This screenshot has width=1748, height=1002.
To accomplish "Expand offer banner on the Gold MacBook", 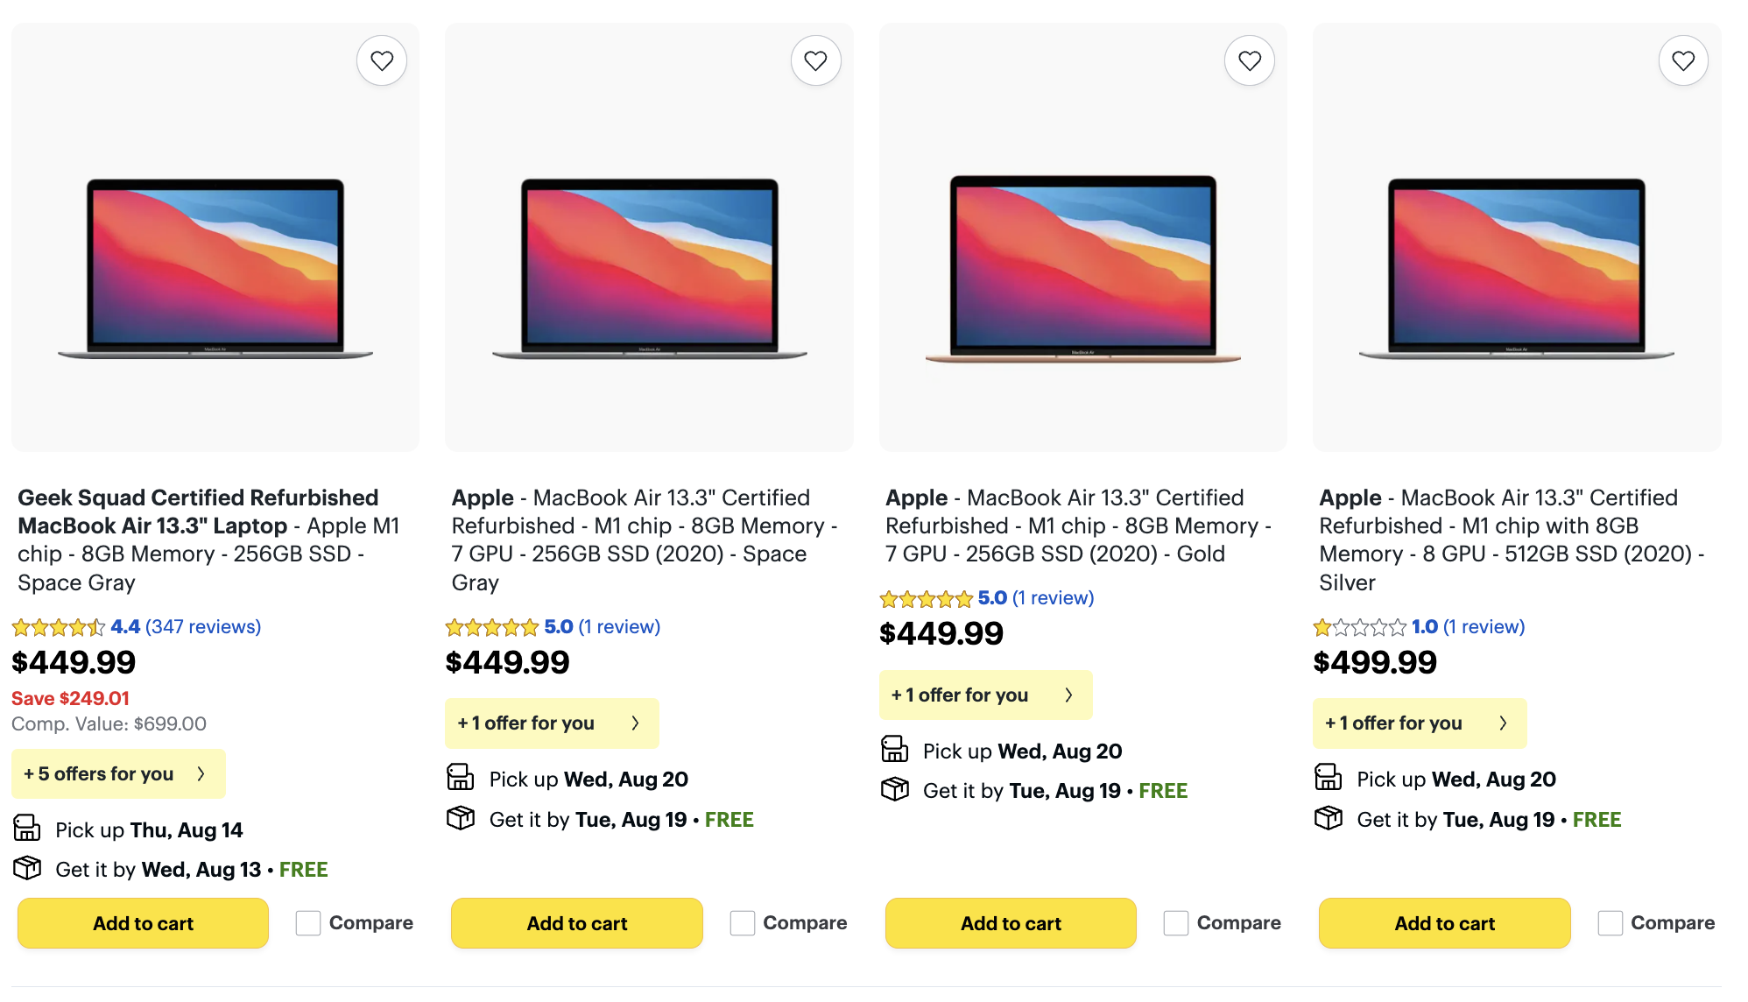I will coord(985,695).
